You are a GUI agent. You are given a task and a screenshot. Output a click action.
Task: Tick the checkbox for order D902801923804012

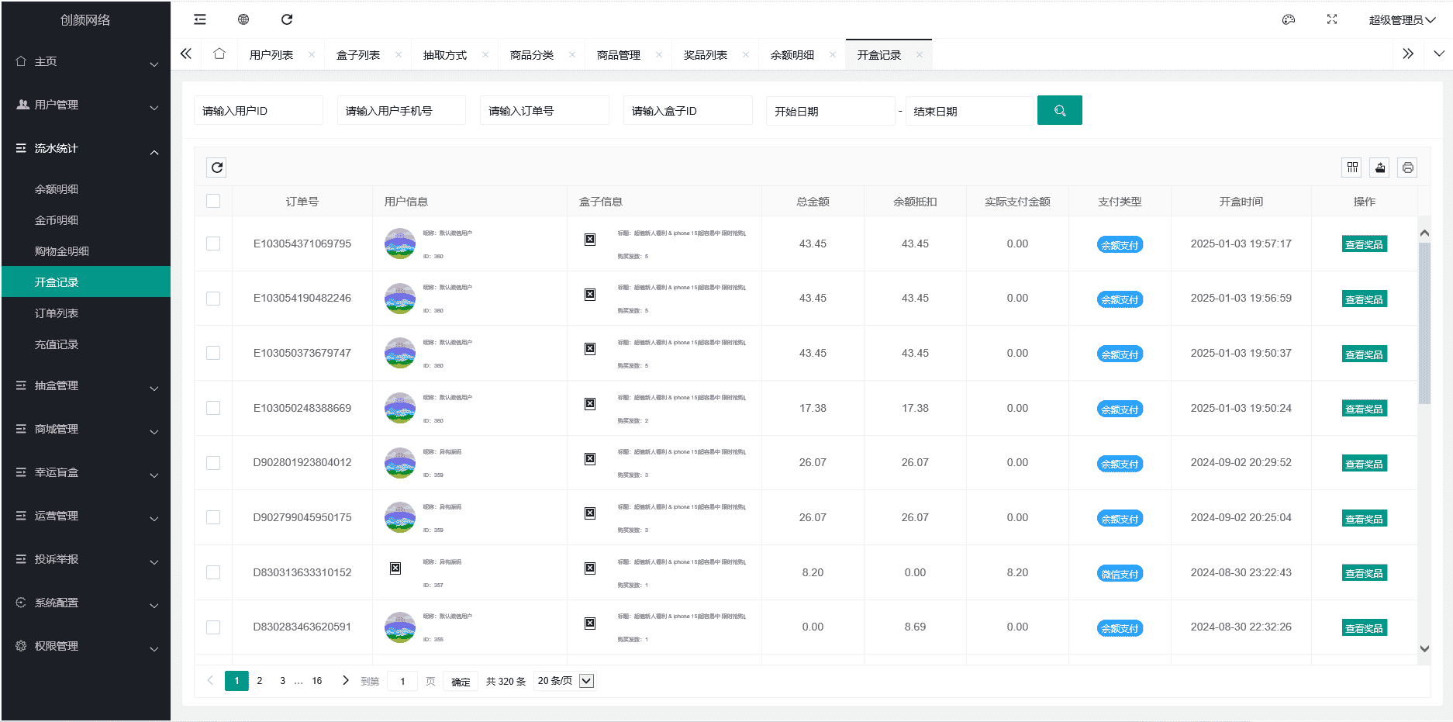click(x=213, y=463)
